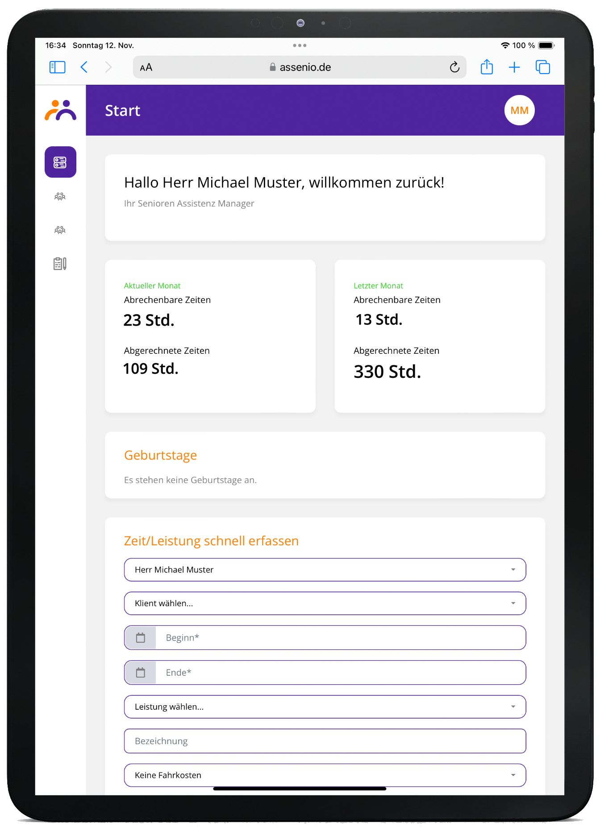This screenshot has width=600, height=827.
Task: Tap the assenio.de address bar
Action: coord(300,67)
